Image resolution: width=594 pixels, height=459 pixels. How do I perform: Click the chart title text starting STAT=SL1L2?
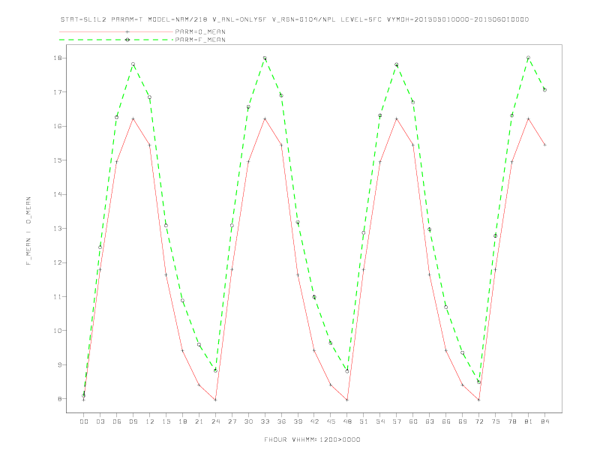[295, 19]
